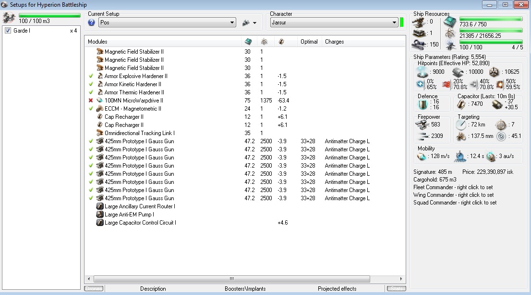Click Squad Commander - right click to set

click(455, 203)
